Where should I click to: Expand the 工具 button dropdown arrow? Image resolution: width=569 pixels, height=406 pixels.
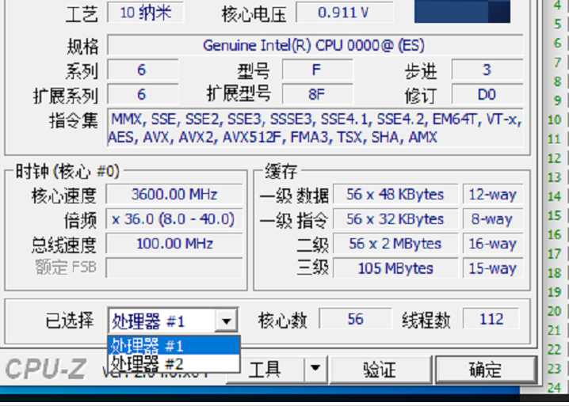[x=315, y=369]
